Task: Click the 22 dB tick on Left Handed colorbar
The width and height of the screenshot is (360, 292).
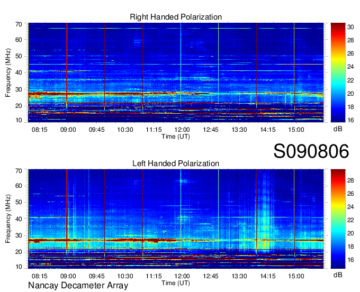Action: pyautogui.click(x=350, y=220)
